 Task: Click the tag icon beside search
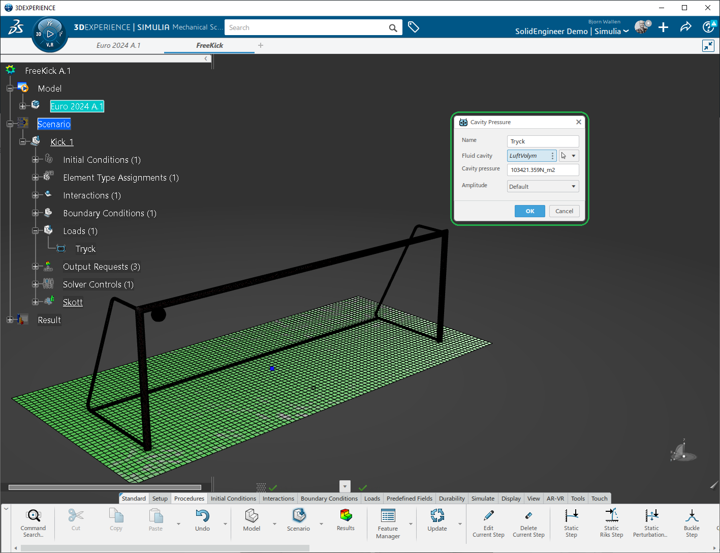[x=414, y=27]
